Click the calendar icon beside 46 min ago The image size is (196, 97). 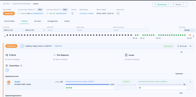pyautogui.click(x=178, y=46)
